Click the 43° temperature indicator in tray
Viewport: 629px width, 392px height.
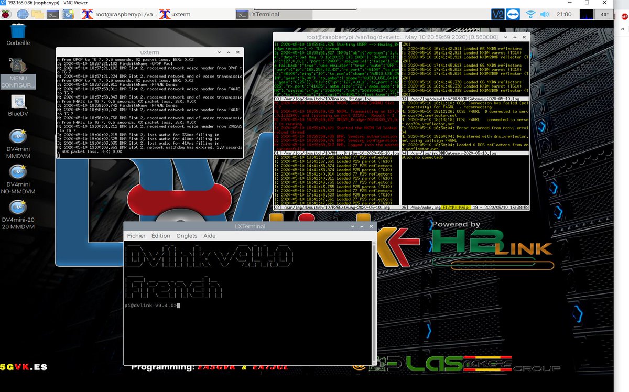pyautogui.click(x=604, y=14)
